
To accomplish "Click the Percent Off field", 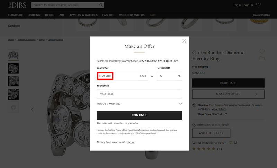I will [169, 76].
